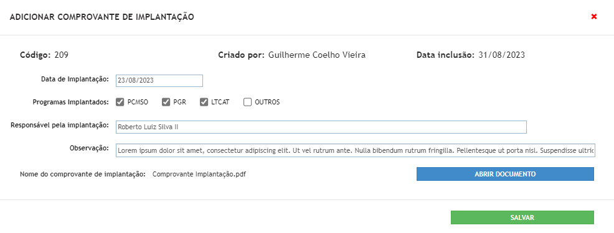This screenshot has height=233, width=614.
Task: Untick the LTCAT checkbox
Action: click(204, 103)
